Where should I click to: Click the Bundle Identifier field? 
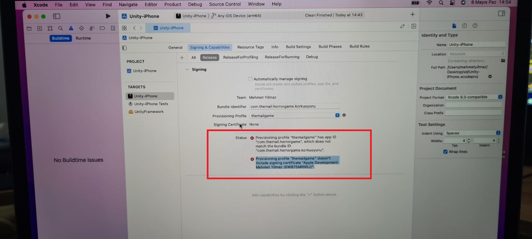295,106
